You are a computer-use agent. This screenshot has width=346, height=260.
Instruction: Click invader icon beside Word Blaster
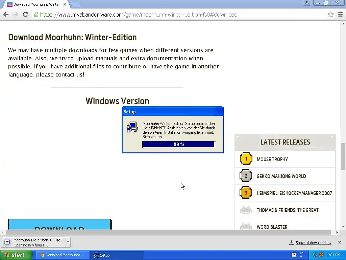[246, 226]
